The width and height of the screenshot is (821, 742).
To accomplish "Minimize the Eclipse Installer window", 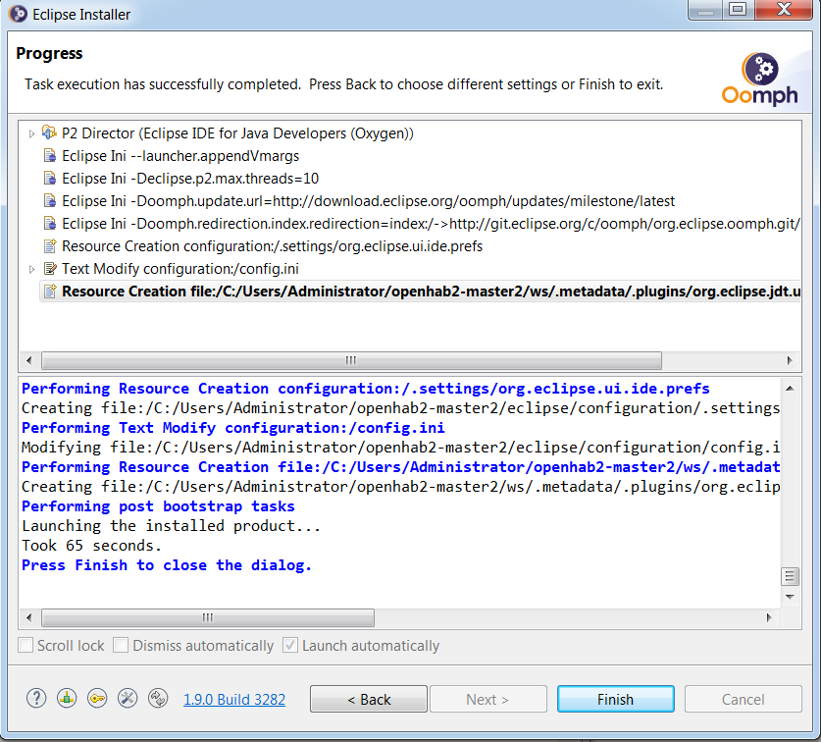I will 705,10.
